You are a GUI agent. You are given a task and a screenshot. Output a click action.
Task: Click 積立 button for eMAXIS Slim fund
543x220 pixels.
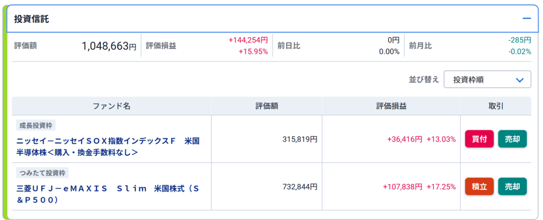pos(479,187)
